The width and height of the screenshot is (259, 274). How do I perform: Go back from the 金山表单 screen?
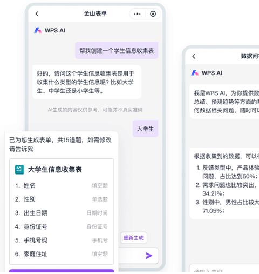tap(37, 14)
